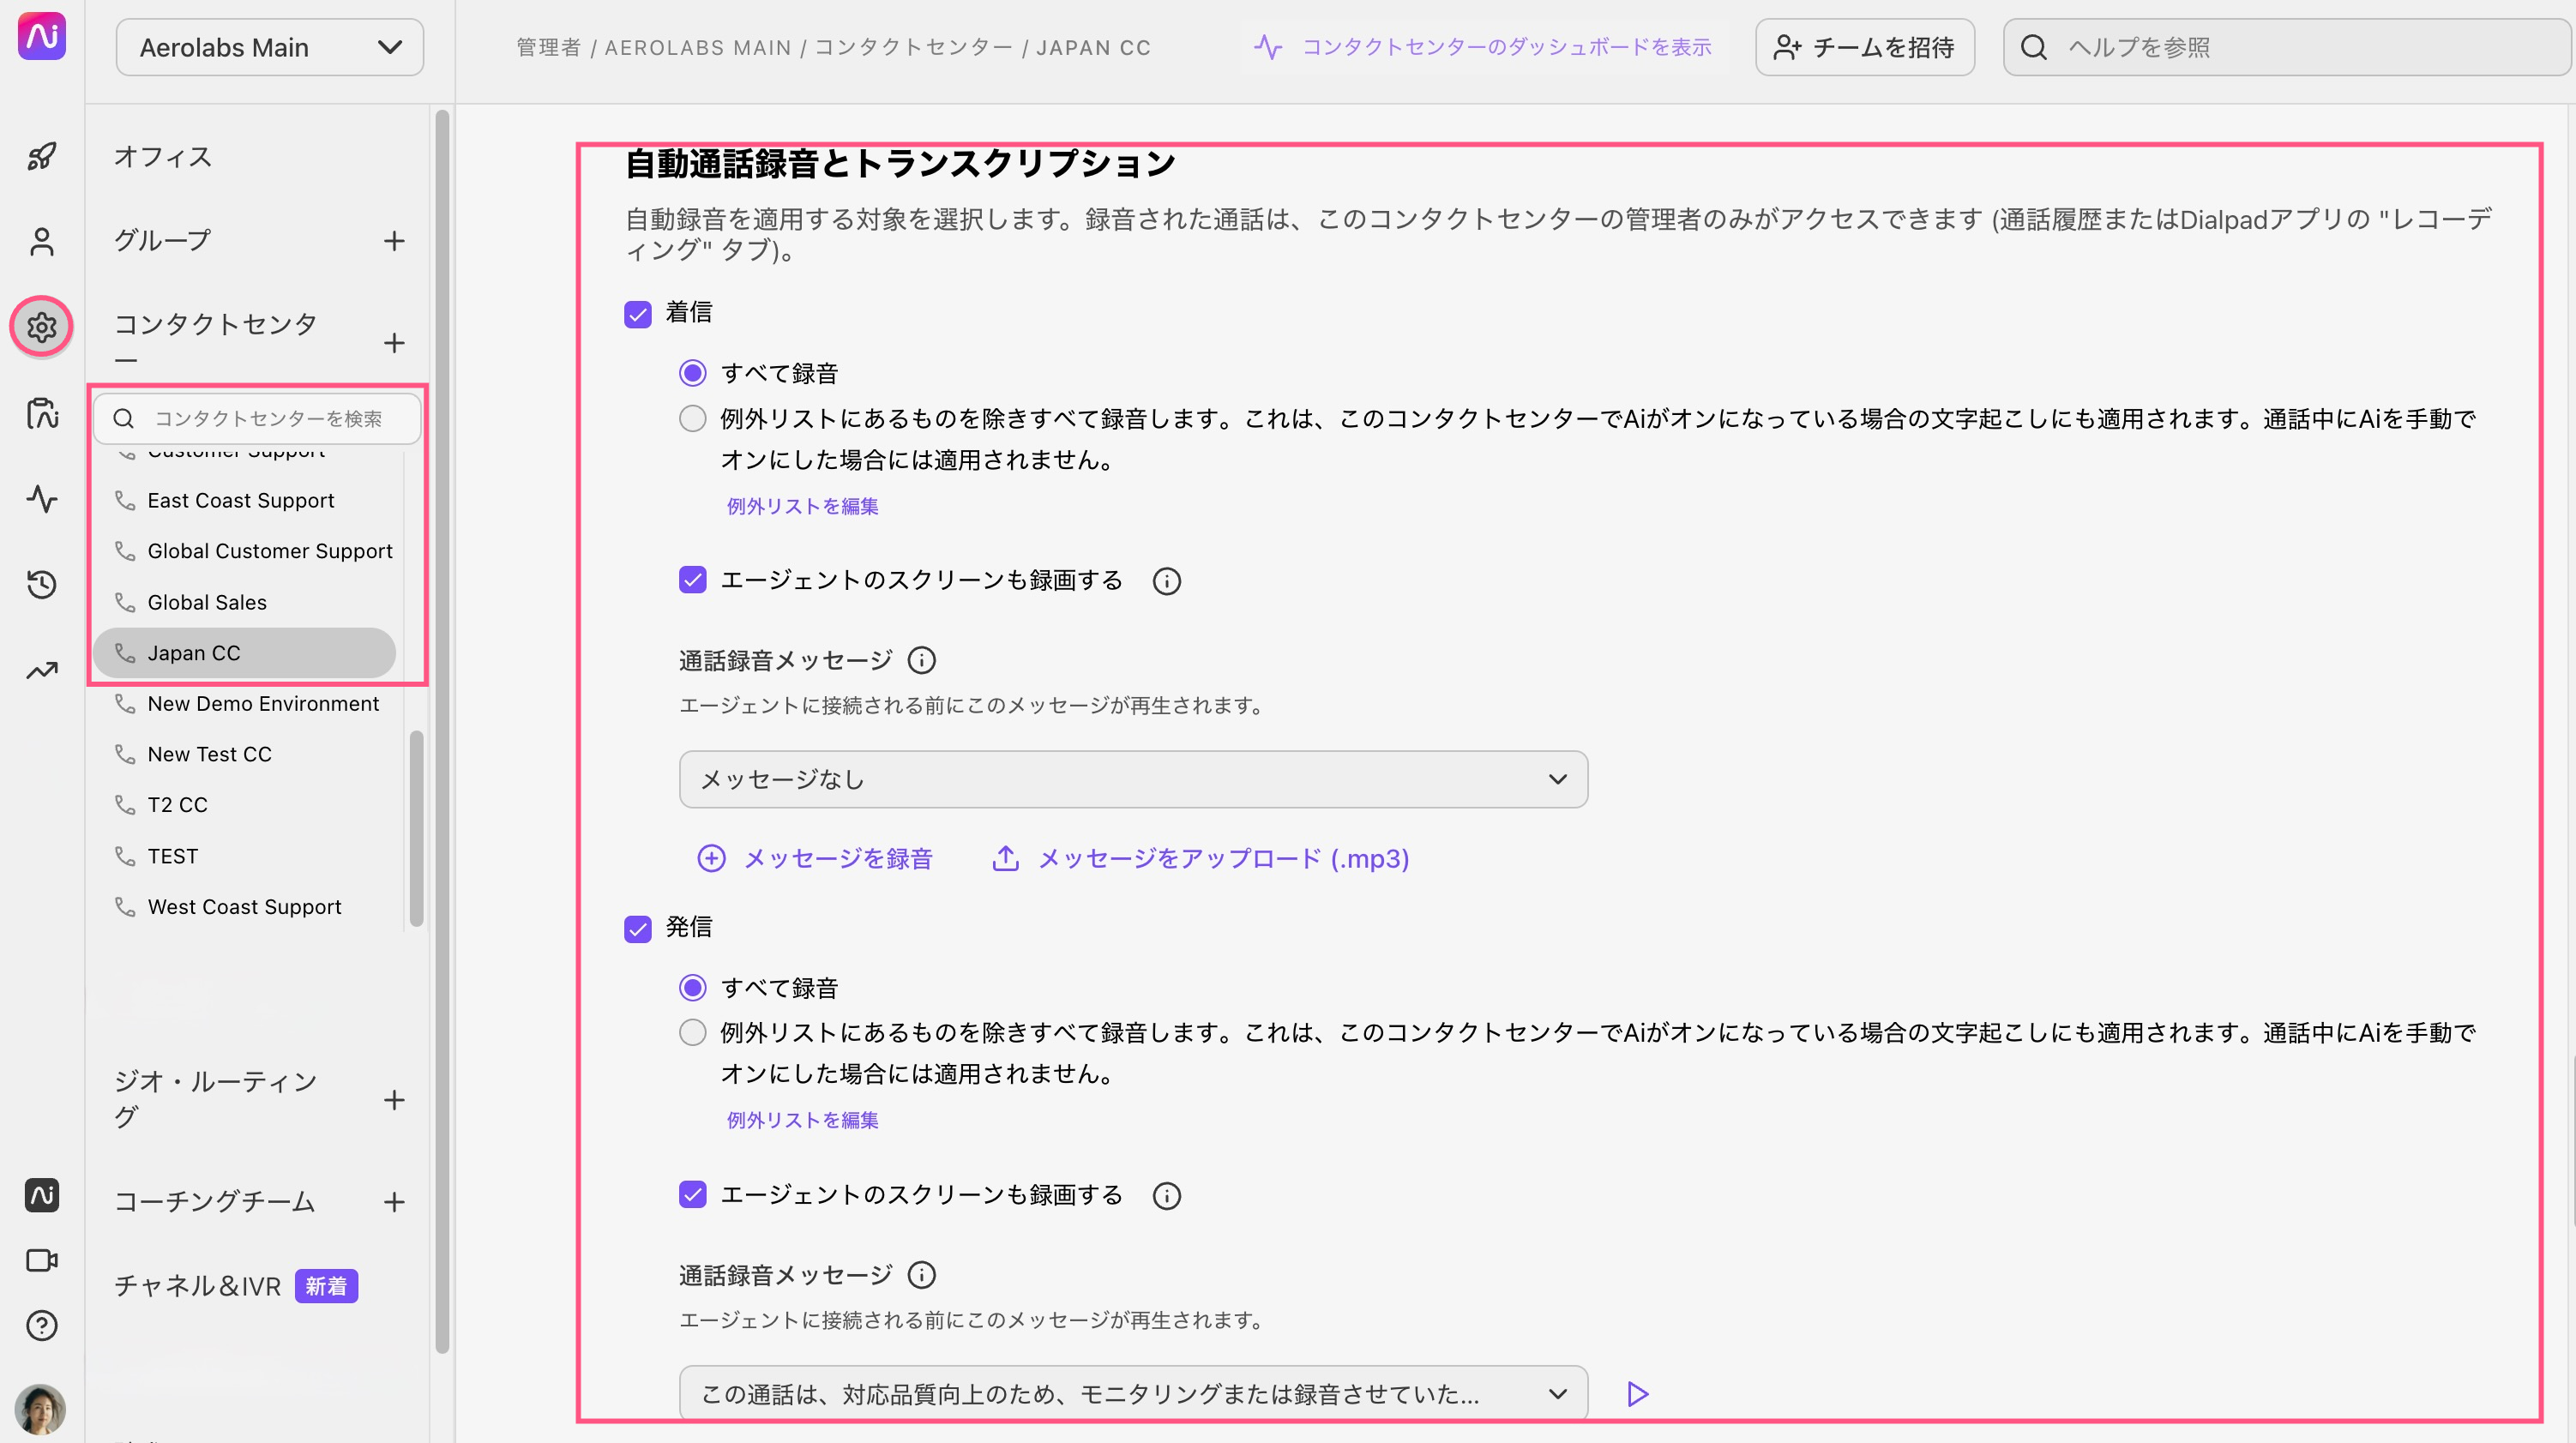
Task: Click info icon beside incoming 通話録音メッセージ
Action: (x=922, y=661)
